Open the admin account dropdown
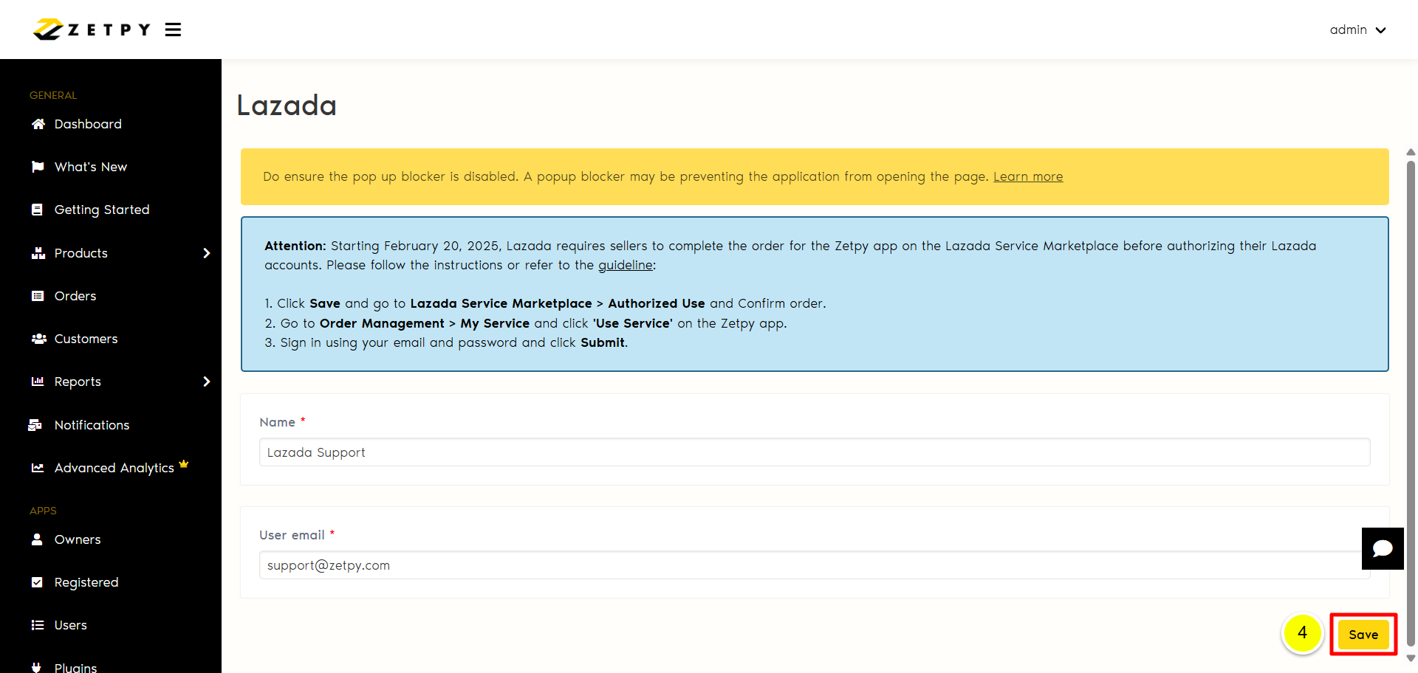Image resolution: width=1418 pixels, height=673 pixels. click(x=1357, y=30)
